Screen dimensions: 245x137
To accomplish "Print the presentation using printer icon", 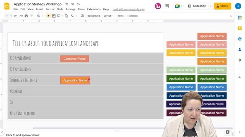I will [x=26, y=16].
